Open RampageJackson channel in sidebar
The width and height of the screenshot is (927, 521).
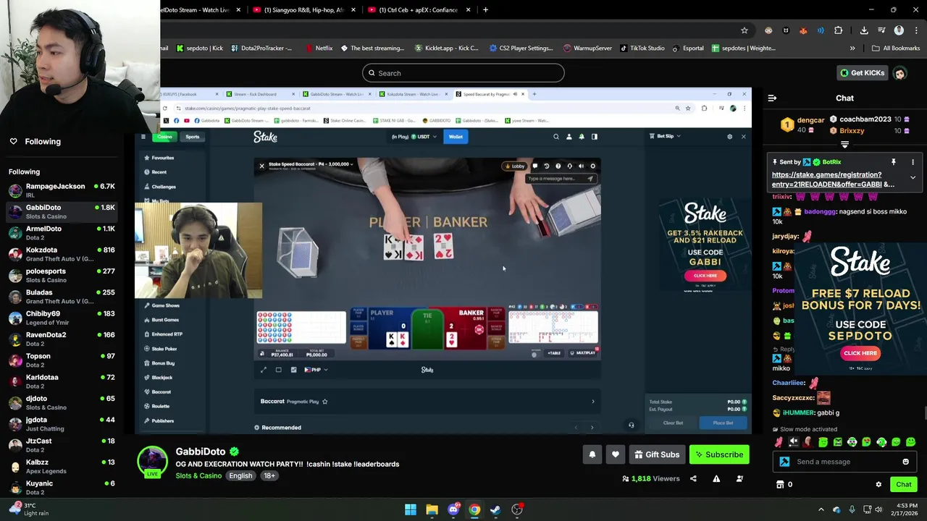(62, 190)
